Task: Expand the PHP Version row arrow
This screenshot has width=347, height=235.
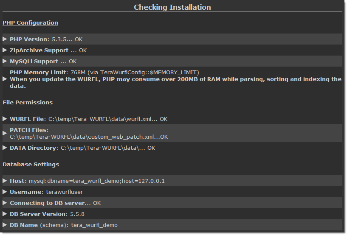Action: coord(5,39)
